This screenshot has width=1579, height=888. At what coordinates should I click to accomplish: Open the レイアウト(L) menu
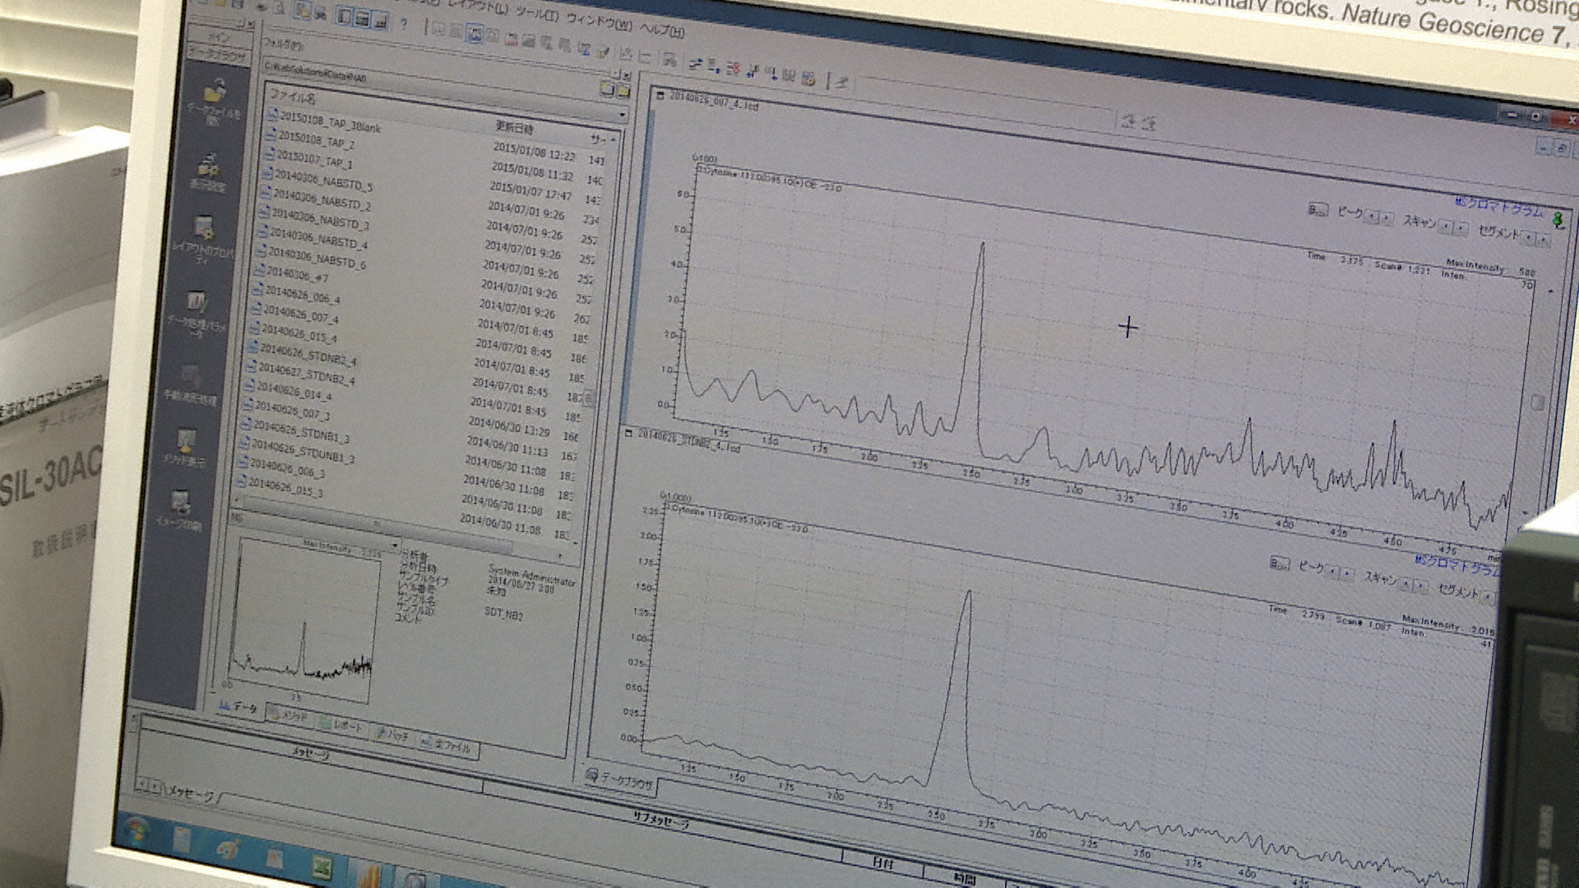(479, 7)
